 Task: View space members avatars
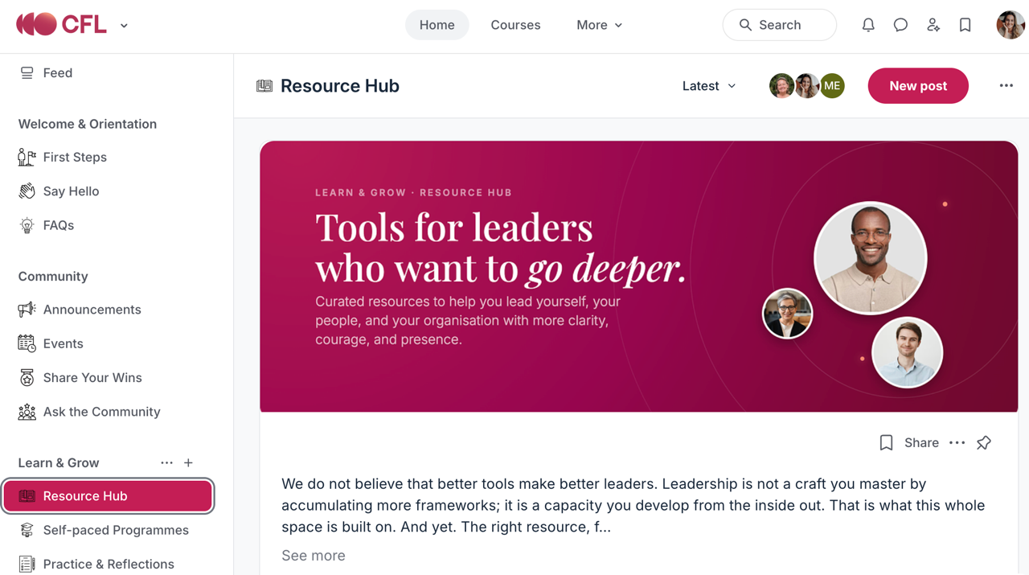pos(806,85)
